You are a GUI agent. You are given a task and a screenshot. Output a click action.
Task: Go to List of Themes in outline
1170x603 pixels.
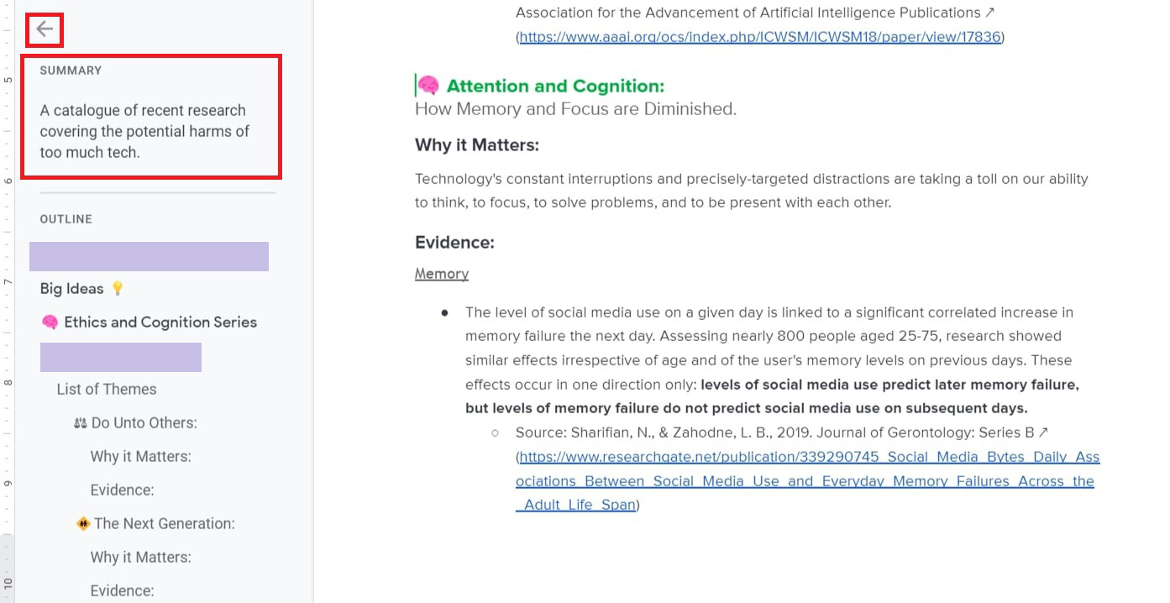(x=107, y=390)
